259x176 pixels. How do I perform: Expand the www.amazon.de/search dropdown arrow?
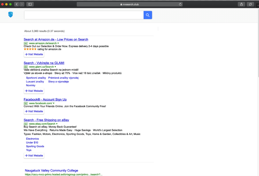58,43
